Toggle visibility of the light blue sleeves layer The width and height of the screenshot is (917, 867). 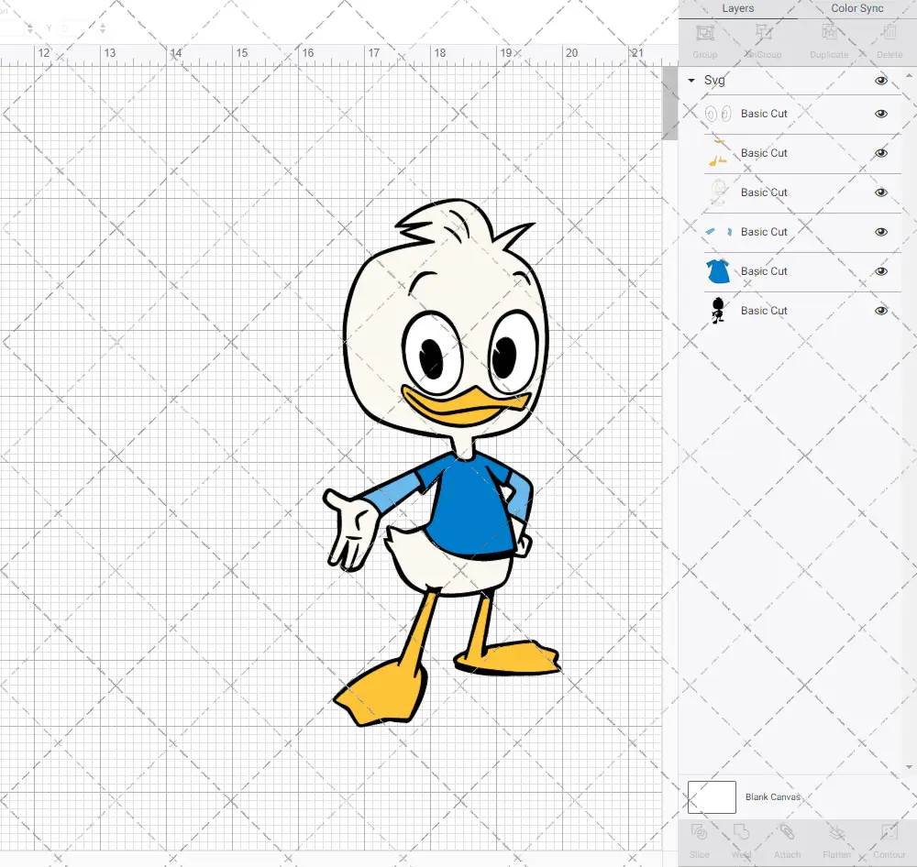[880, 232]
